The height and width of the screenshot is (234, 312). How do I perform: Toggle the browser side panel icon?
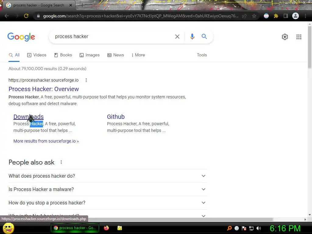point(286,16)
